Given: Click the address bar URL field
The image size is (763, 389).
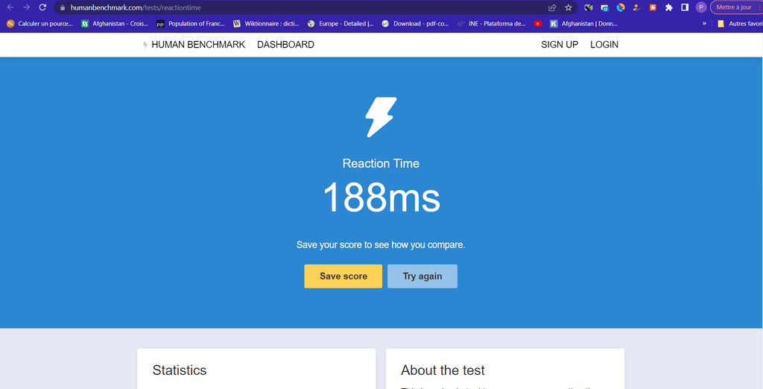Looking at the screenshot, I should coord(298,7).
